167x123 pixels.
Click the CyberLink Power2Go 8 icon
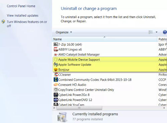[56, 95]
